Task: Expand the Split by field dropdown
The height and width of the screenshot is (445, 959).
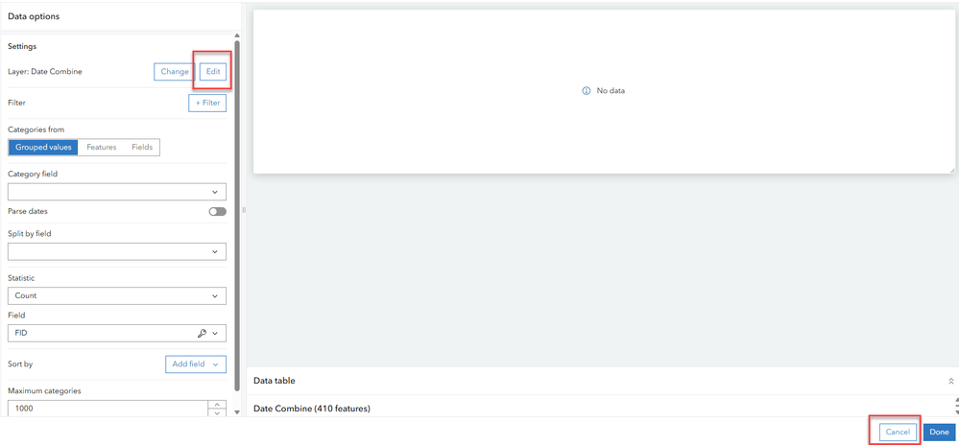Action: [117, 251]
